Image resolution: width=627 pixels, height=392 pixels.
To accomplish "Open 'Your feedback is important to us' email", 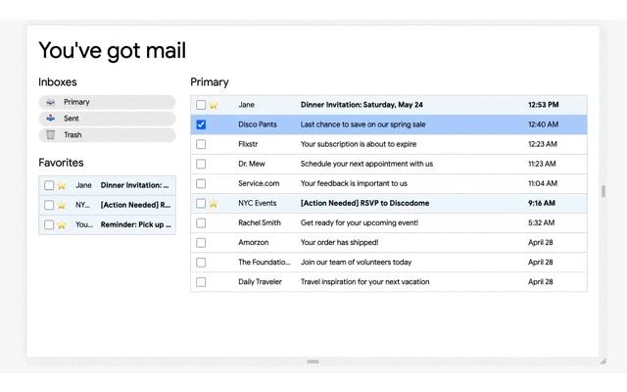I will click(x=354, y=183).
